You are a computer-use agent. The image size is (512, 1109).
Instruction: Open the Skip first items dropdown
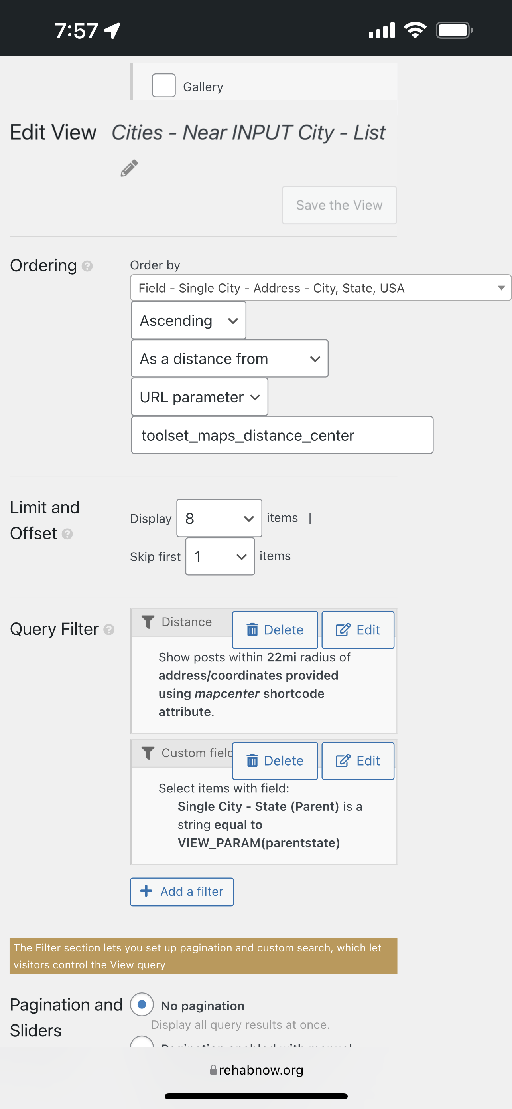click(x=220, y=556)
